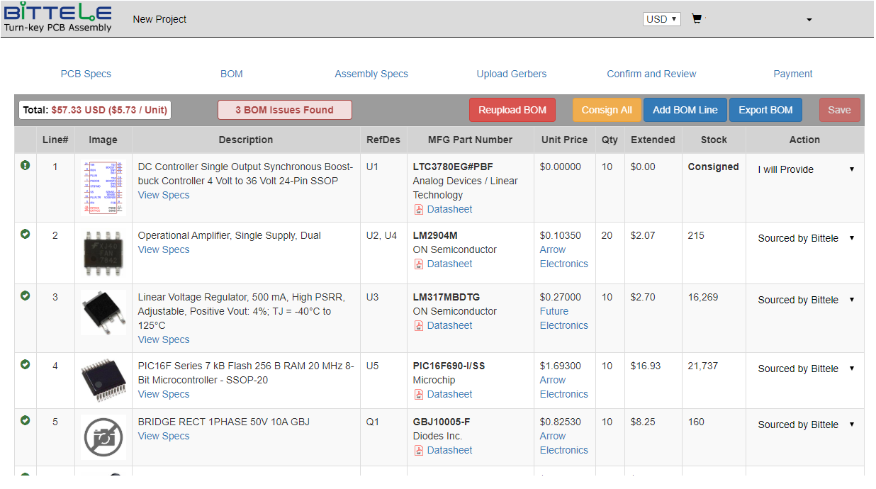Click the Consign All button
Viewport: 876px width, 489px height.
tap(607, 110)
